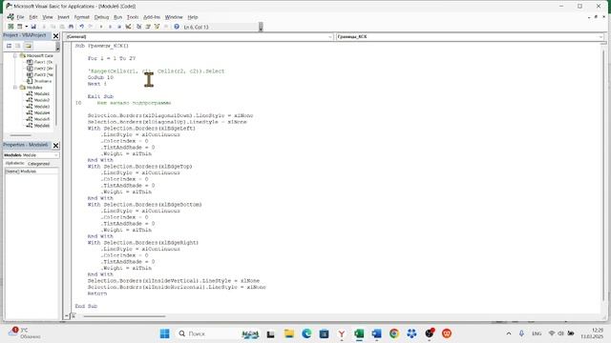Close the Project - VBAProject panel
Screen dimensions: 611x343
55,36
